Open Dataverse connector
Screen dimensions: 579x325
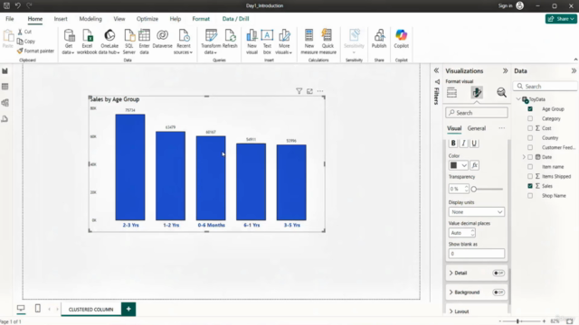(163, 39)
